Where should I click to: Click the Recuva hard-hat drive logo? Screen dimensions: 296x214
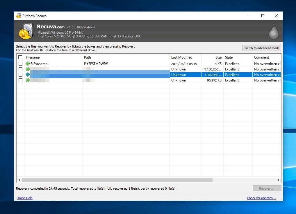[25, 31]
